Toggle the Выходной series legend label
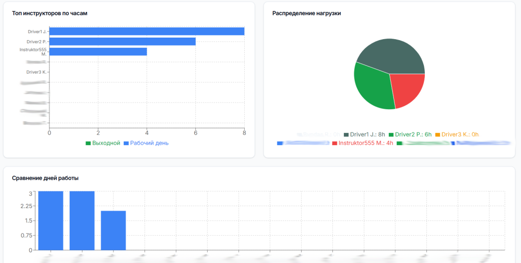Image resolution: width=521 pixels, height=263 pixels. [x=106, y=143]
